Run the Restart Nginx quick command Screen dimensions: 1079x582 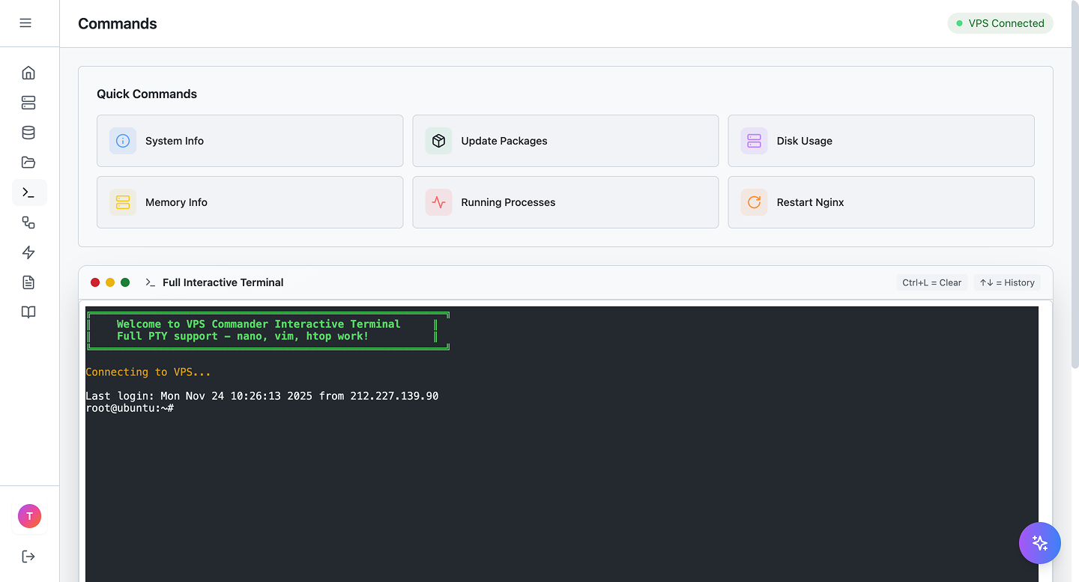(x=881, y=202)
